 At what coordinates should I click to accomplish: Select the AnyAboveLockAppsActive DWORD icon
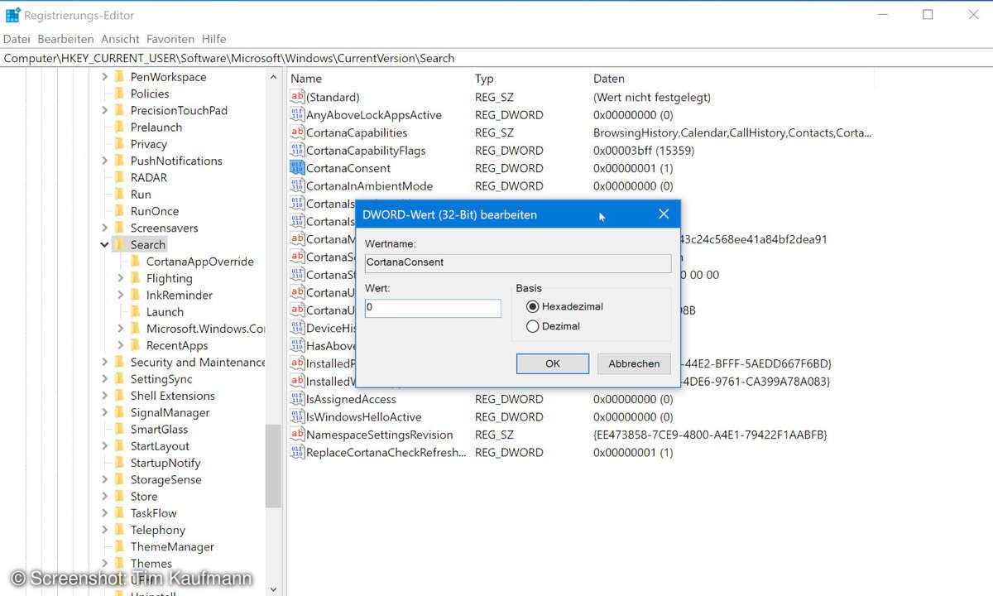click(x=297, y=114)
